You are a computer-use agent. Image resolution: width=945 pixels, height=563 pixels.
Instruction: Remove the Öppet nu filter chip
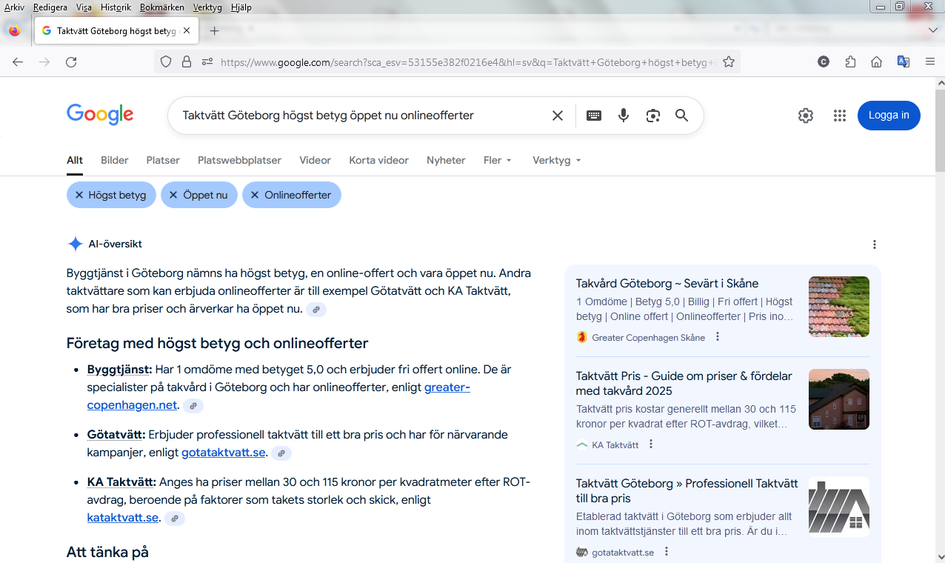(x=173, y=195)
